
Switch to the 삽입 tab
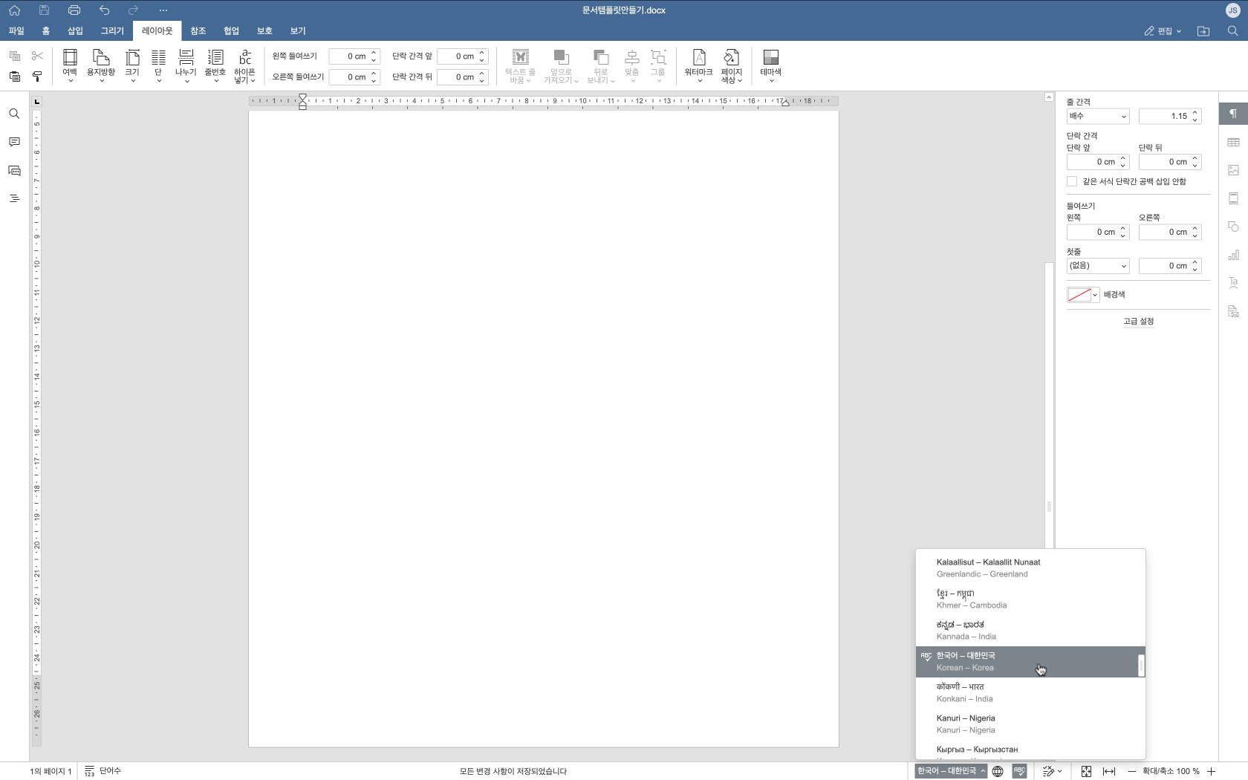click(x=75, y=30)
